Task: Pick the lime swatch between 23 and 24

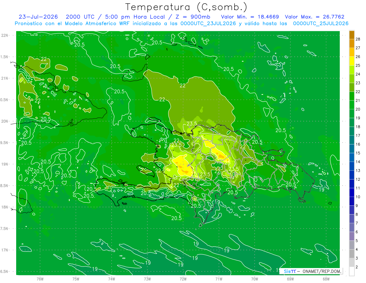Action: click(x=352, y=78)
